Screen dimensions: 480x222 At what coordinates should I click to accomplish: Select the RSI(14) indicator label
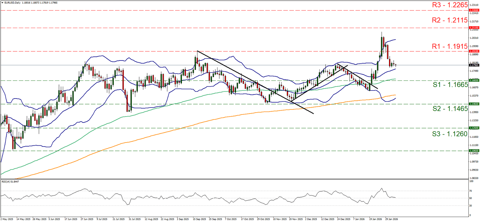pyautogui.click(x=10, y=181)
